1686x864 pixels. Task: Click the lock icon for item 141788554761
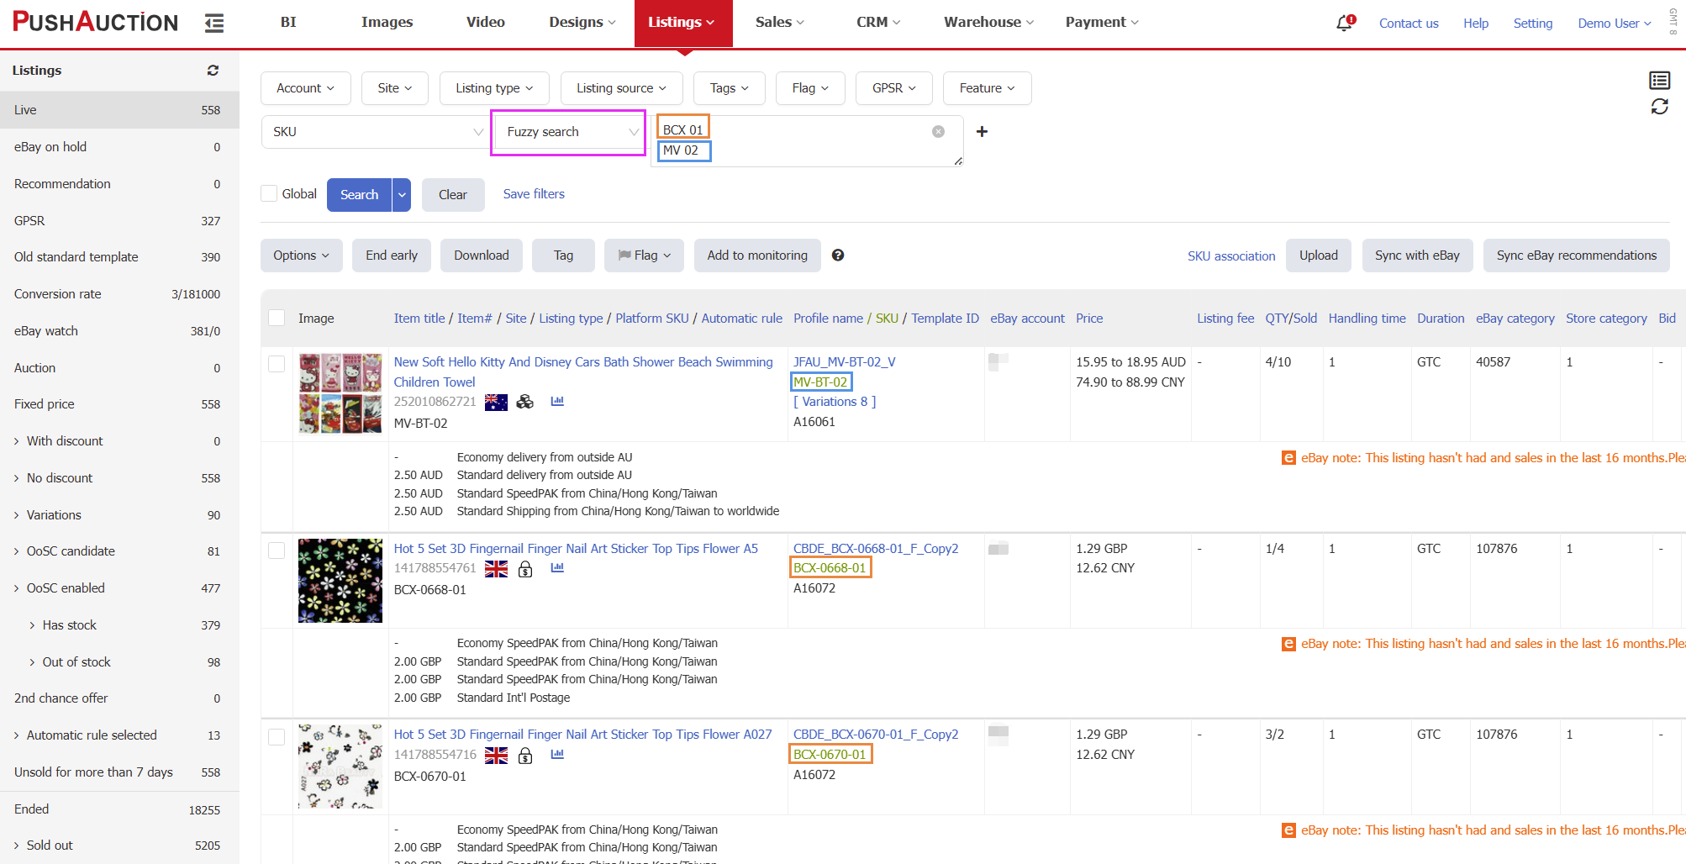(525, 569)
